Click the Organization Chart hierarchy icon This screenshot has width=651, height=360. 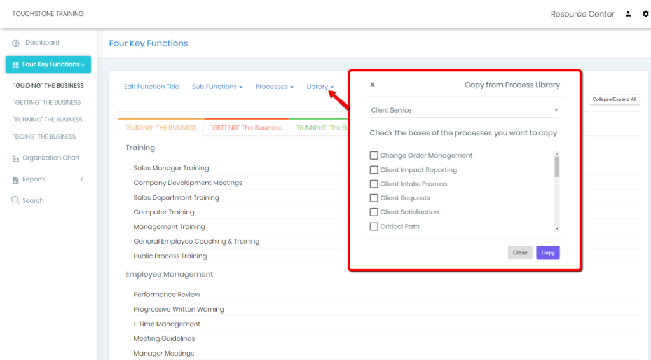(x=16, y=158)
